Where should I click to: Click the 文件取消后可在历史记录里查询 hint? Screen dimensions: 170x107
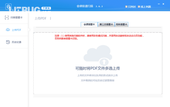[97, 81]
